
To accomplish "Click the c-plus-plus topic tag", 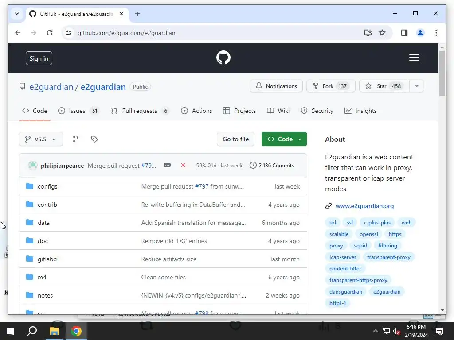I will pyautogui.click(x=377, y=223).
